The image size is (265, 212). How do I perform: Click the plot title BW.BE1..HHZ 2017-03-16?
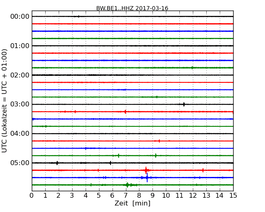click(132, 8)
